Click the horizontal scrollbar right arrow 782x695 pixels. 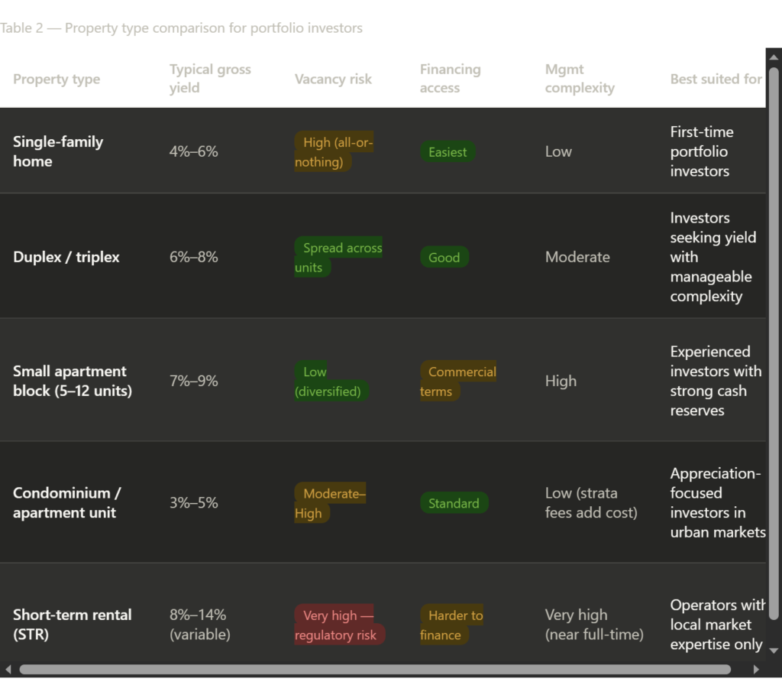click(756, 669)
